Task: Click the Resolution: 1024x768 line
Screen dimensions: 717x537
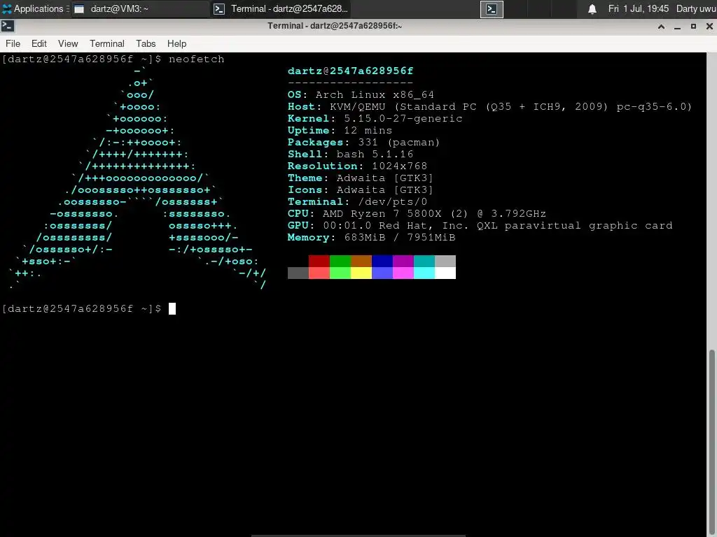Action: coord(358,166)
